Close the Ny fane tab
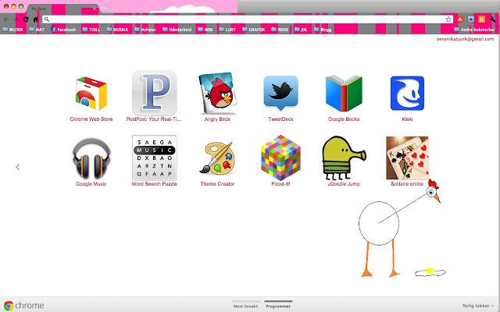Image resolution: width=500 pixels, height=312 pixels. pos(95,9)
